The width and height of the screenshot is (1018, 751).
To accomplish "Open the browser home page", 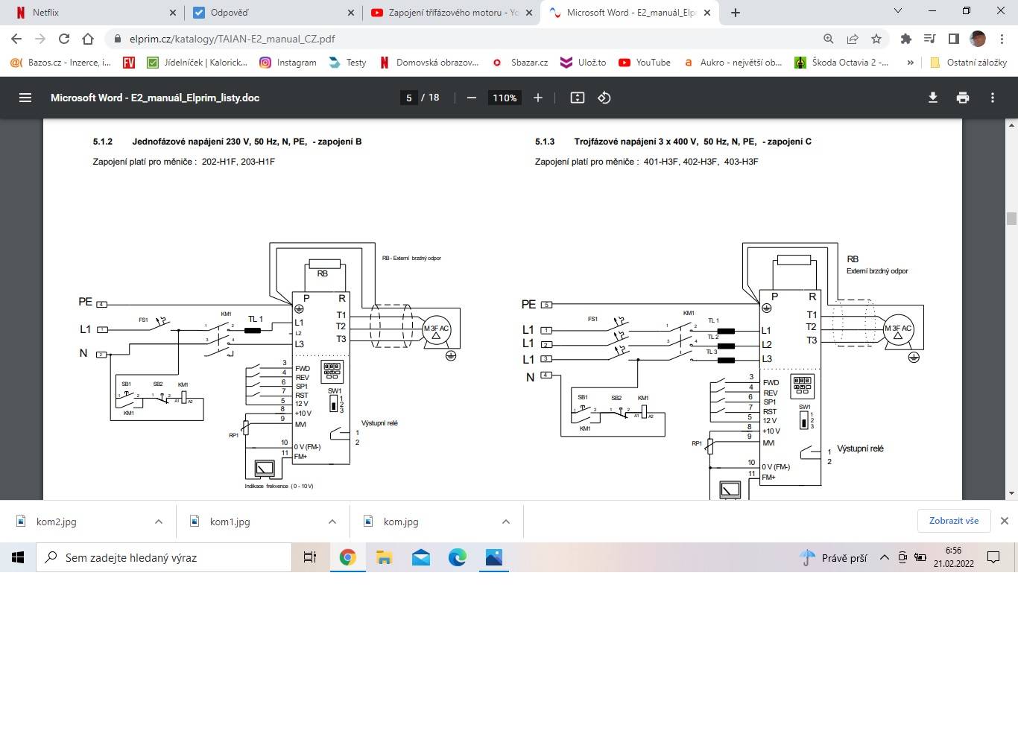I will (x=88, y=39).
